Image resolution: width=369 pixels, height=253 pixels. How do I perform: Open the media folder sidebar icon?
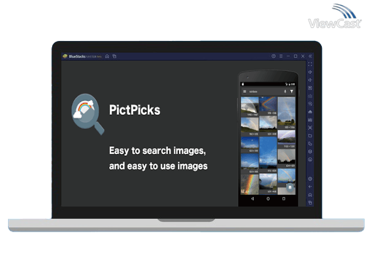click(310, 136)
